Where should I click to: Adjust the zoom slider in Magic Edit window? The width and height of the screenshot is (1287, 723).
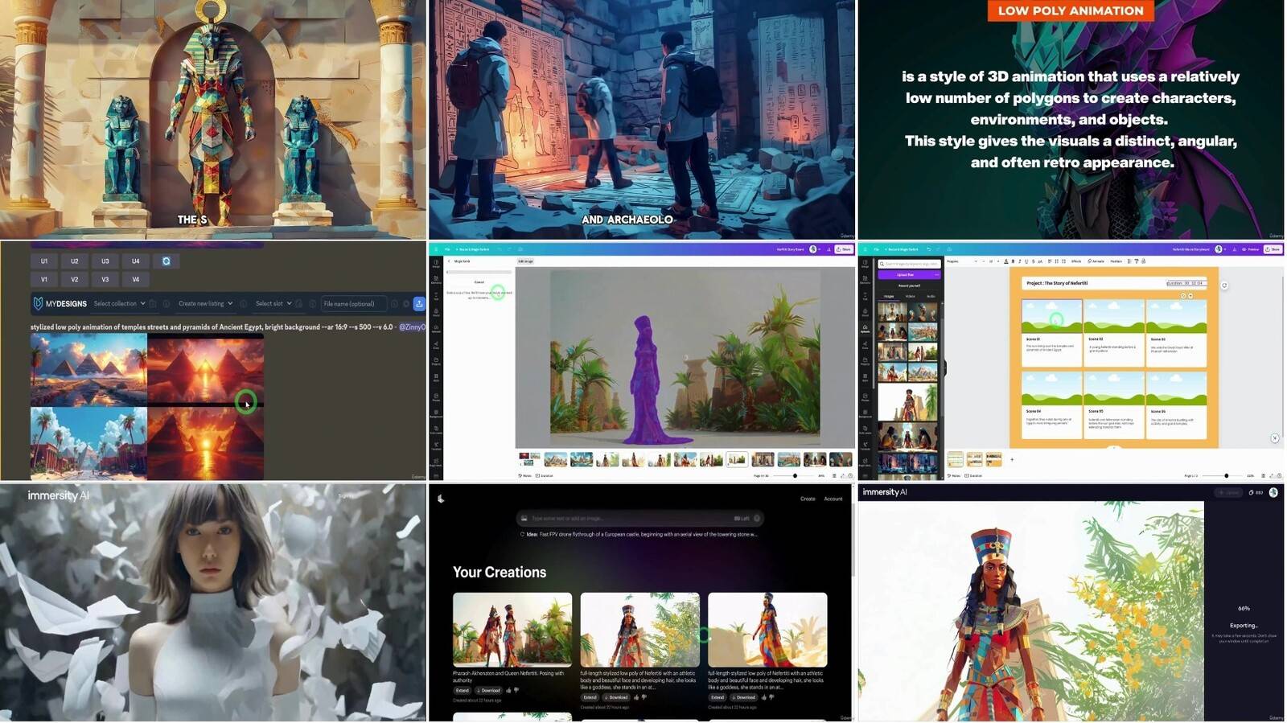[793, 475]
